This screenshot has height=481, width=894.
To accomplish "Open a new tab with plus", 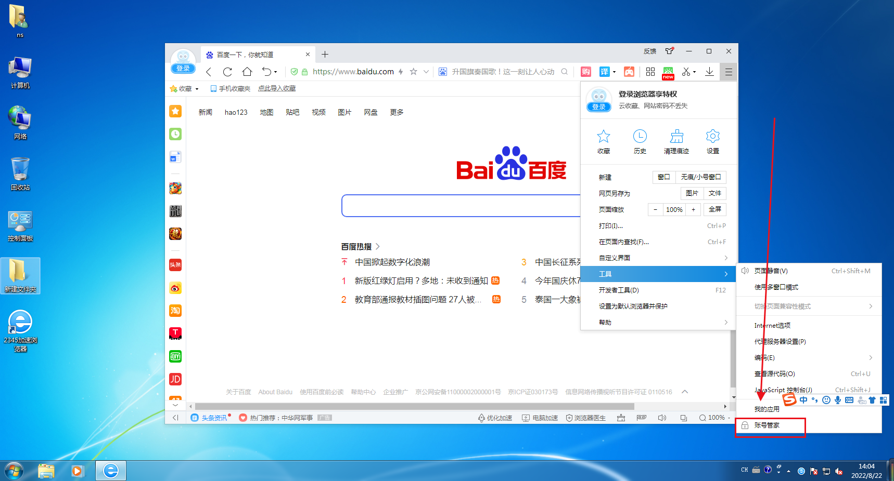I will (325, 55).
